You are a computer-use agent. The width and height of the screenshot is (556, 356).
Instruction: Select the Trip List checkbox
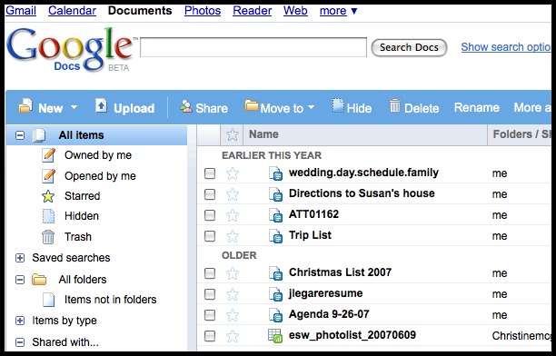tap(210, 236)
